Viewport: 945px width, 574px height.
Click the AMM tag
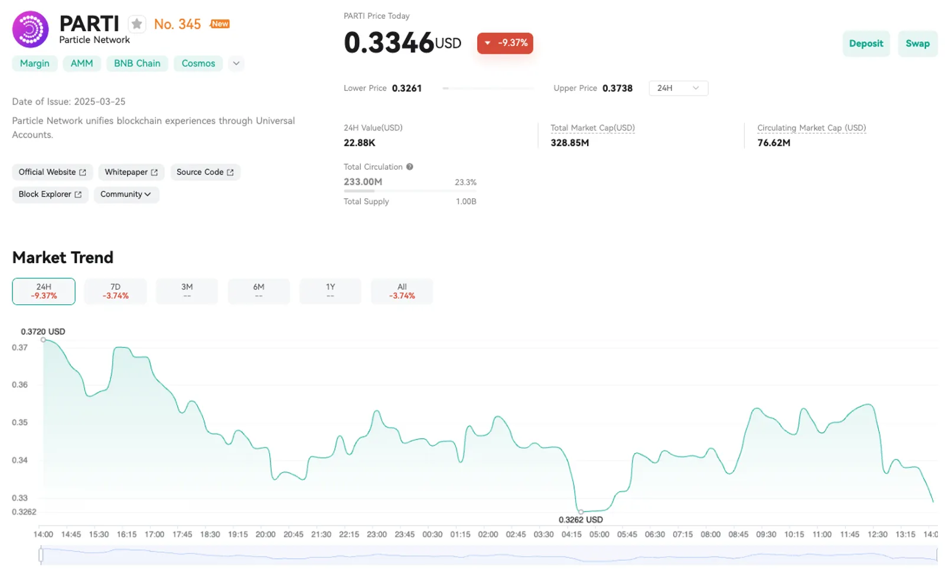[x=82, y=63]
